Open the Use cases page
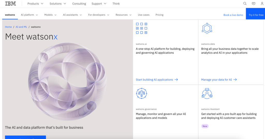 [x=144, y=15]
